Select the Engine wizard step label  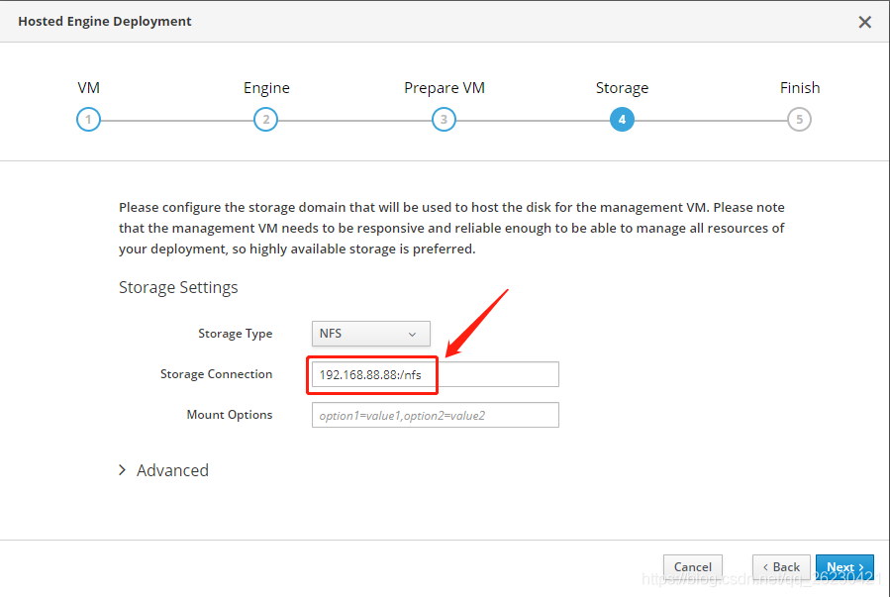265,87
